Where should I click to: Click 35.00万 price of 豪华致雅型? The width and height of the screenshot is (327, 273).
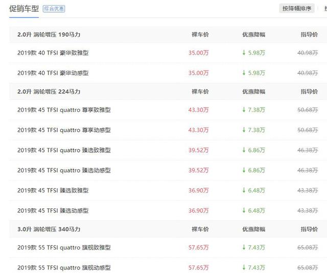(x=198, y=53)
